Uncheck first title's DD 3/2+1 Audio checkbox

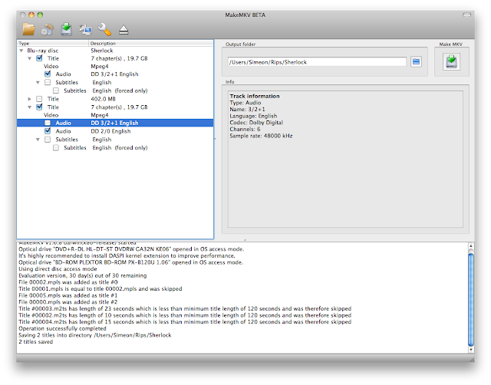[48, 74]
